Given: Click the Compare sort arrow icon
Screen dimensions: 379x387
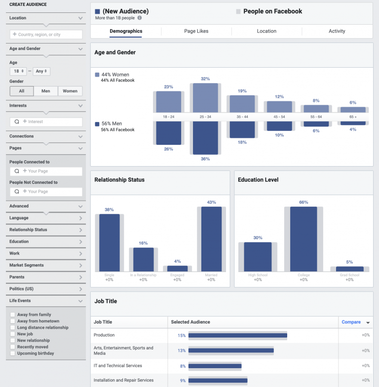Looking at the screenshot, I should point(368,322).
